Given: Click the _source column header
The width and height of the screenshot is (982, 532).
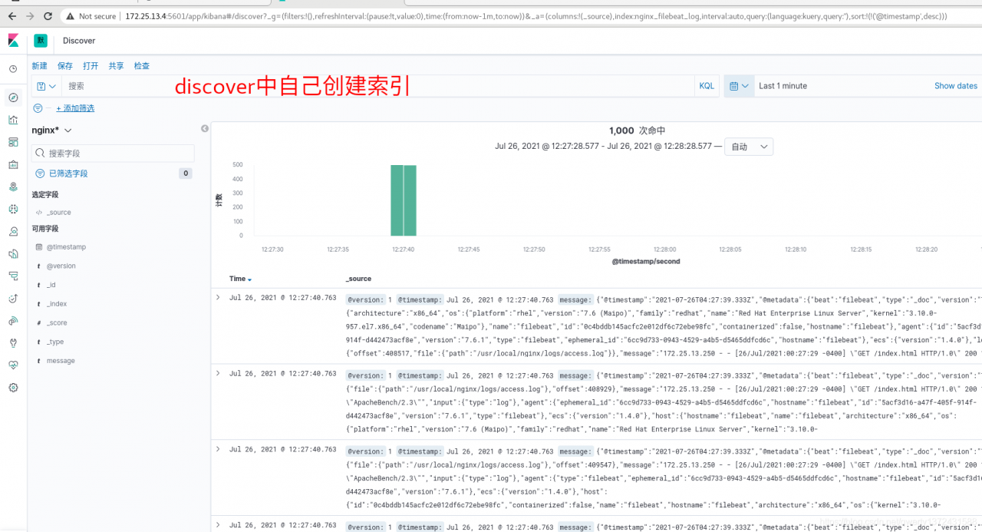Looking at the screenshot, I should click(358, 279).
